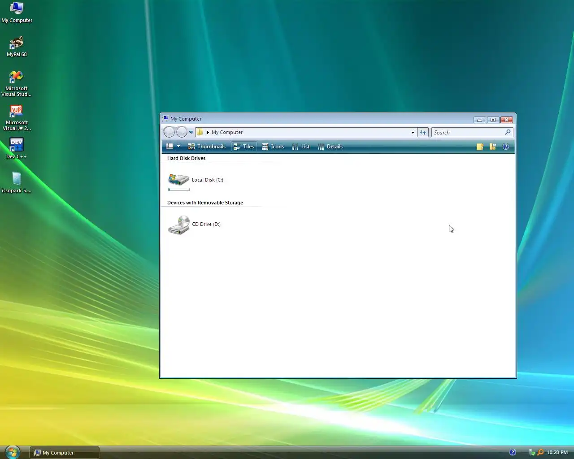Open the Start menu orb

click(13, 452)
